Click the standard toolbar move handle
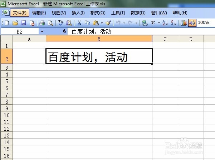This screenshot has height=160, width=215. coord(2,22)
